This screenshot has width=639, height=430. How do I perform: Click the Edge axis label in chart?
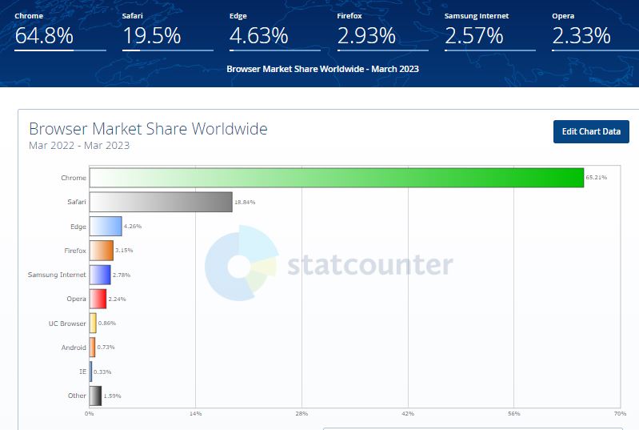click(78, 227)
